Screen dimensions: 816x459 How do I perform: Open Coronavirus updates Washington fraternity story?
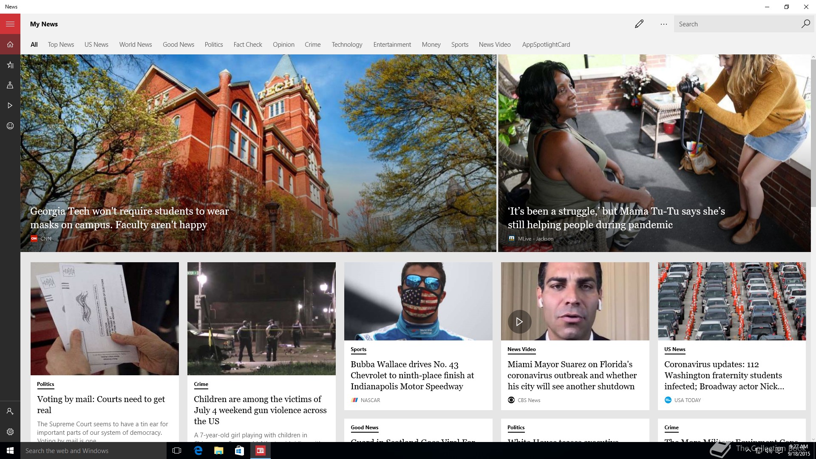[724, 375]
